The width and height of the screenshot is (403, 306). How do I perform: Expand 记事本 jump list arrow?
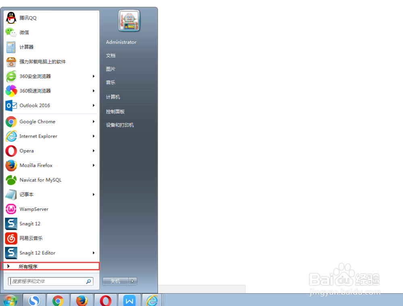click(x=94, y=194)
